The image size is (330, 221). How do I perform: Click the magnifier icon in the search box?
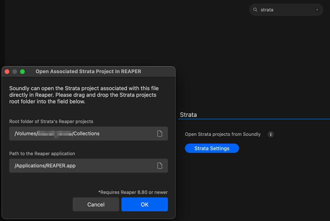click(255, 10)
